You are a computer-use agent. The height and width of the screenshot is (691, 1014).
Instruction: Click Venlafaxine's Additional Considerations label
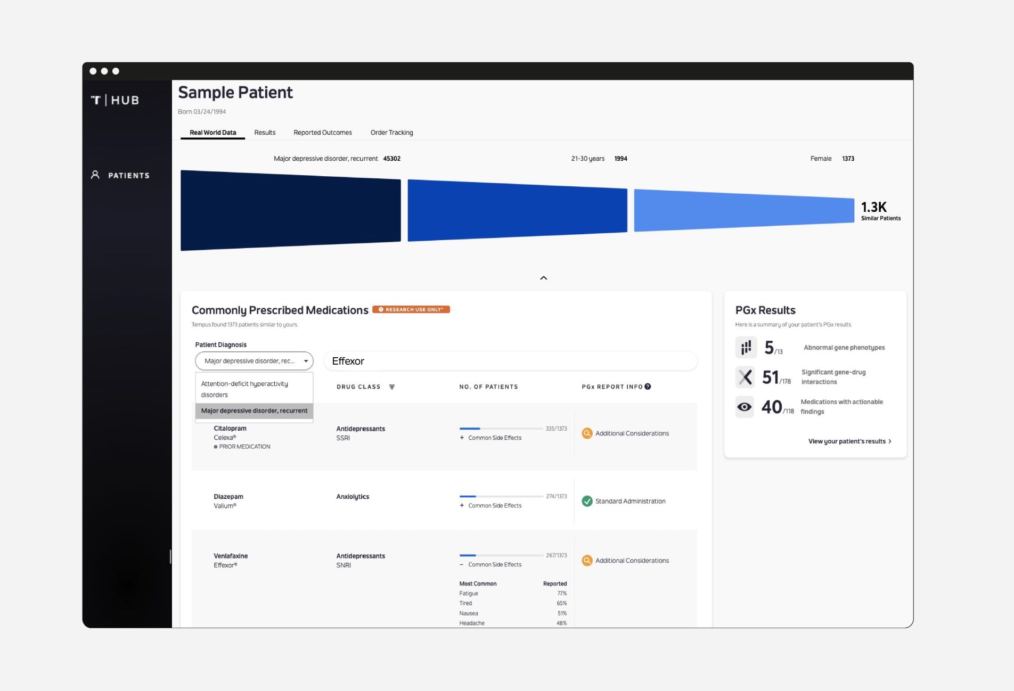point(632,561)
